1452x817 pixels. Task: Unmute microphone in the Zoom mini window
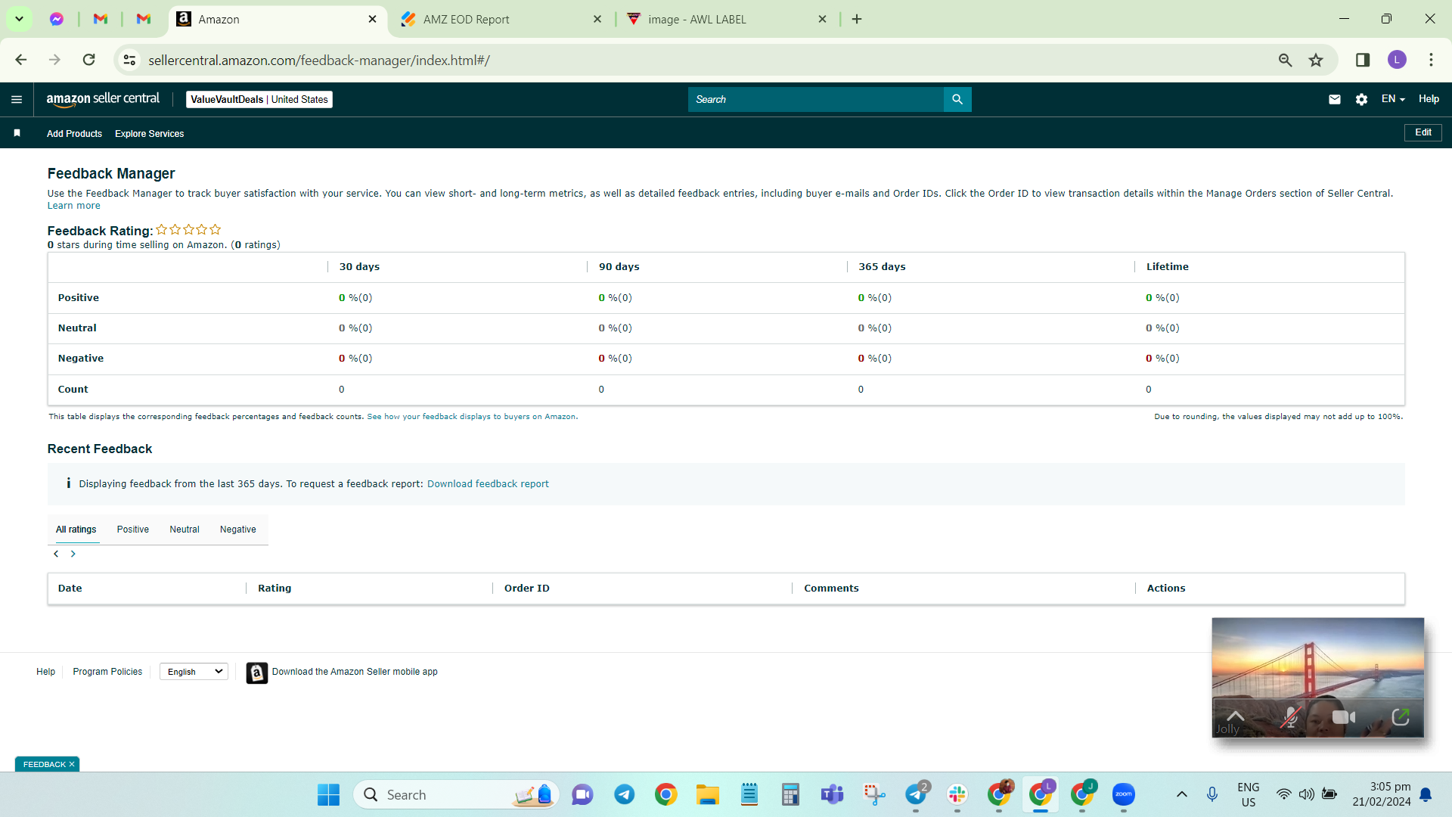click(1291, 717)
